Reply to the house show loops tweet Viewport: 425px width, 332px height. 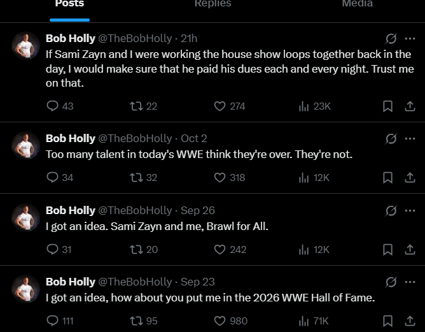coord(53,106)
